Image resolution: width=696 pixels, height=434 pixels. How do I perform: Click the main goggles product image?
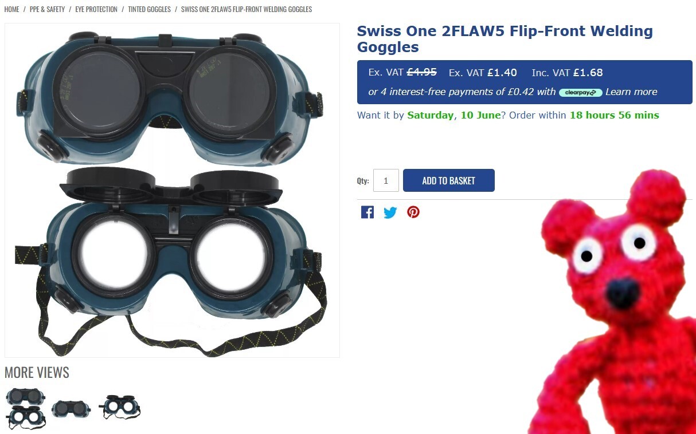[x=172, y=191]
